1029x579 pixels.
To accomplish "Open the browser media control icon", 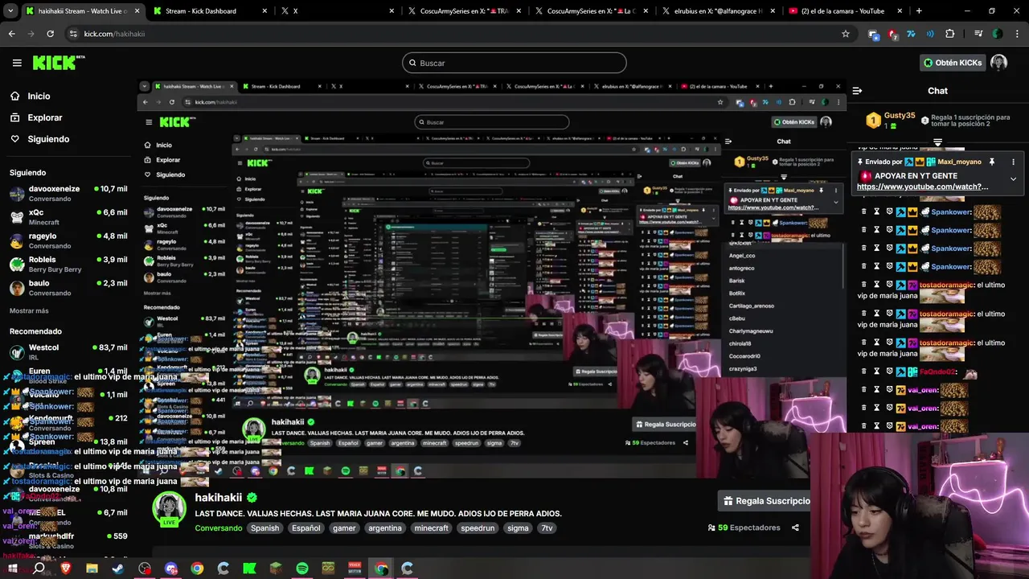I will 978,34.
